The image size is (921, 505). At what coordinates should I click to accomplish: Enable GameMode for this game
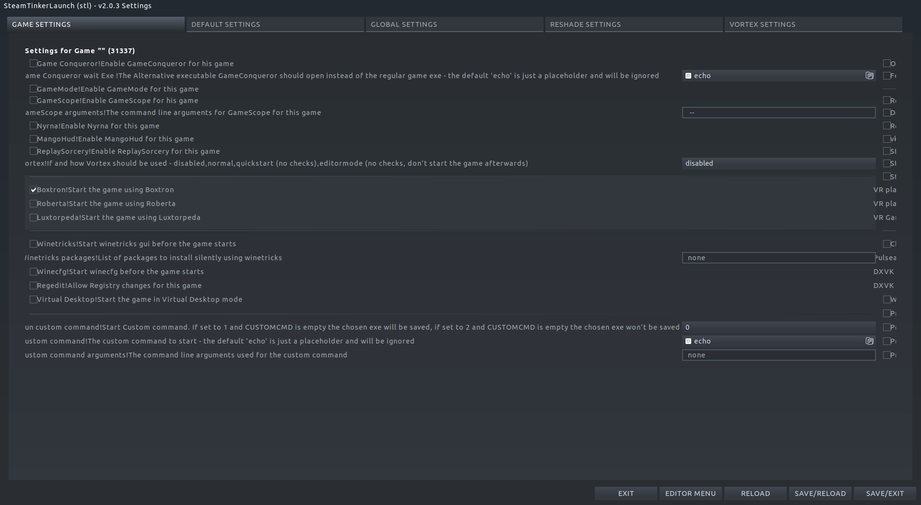[34, 88]
